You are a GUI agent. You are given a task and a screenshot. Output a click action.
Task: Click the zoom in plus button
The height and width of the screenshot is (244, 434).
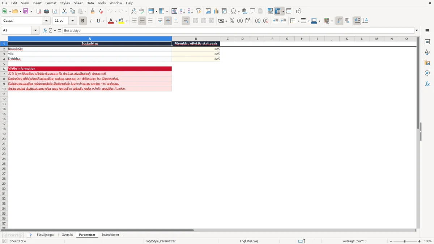(420, 241)
